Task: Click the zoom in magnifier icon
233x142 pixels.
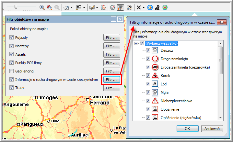Action: click(x=42, y=7)
